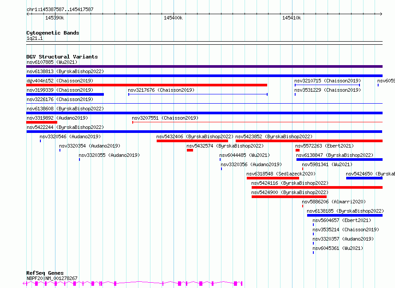395x288 pixels.
Task: Click the 1q21.1 cytogenetic band label
Action: coord(35,38)
